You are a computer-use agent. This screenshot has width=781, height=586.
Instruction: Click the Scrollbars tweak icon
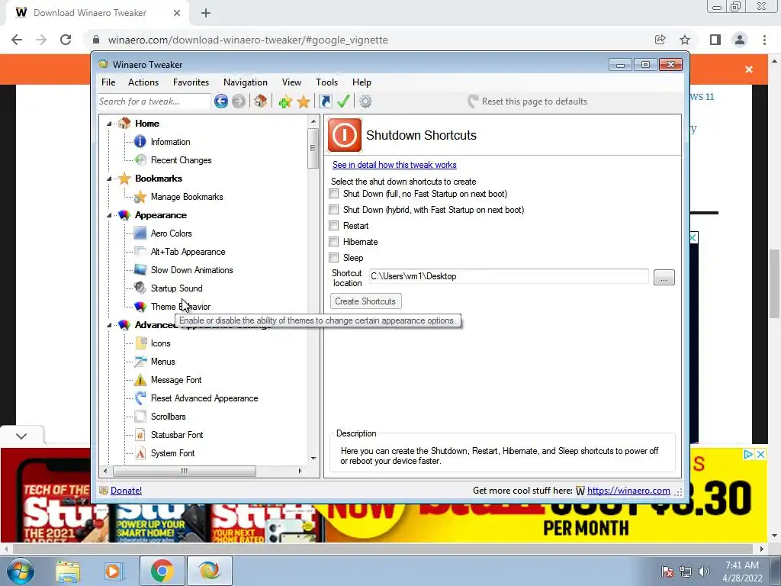pyautogui.click(x=141, y=417)
